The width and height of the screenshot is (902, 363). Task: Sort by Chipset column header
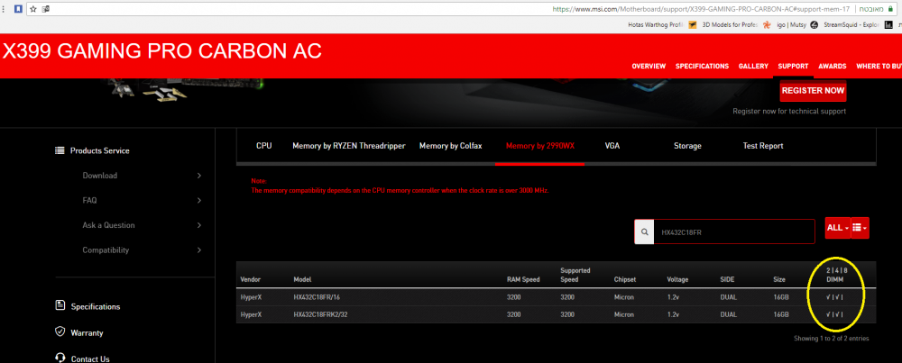(625, 280)
